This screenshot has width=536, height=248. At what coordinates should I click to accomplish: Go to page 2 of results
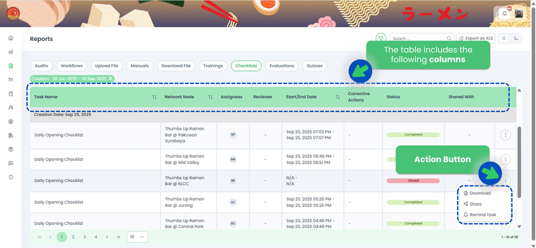pyautogui.click(x=73, y=237)
